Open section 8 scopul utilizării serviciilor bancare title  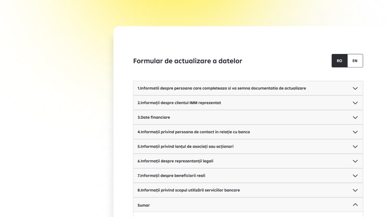[x=189, y=190]
